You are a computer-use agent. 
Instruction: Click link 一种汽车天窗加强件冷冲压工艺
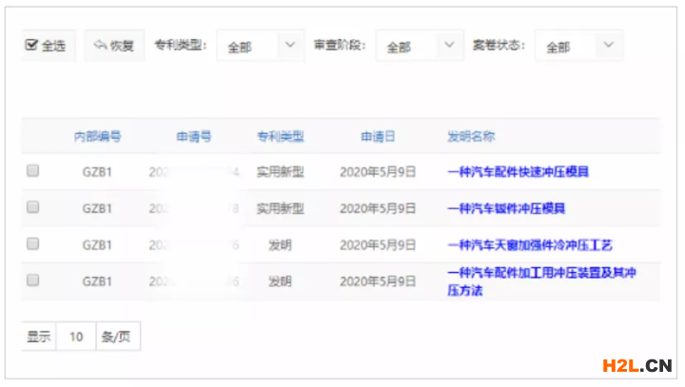pyautogui.click(x=529, y=245)
